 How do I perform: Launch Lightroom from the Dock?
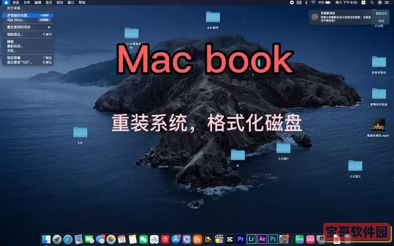(x=251, y=239)
